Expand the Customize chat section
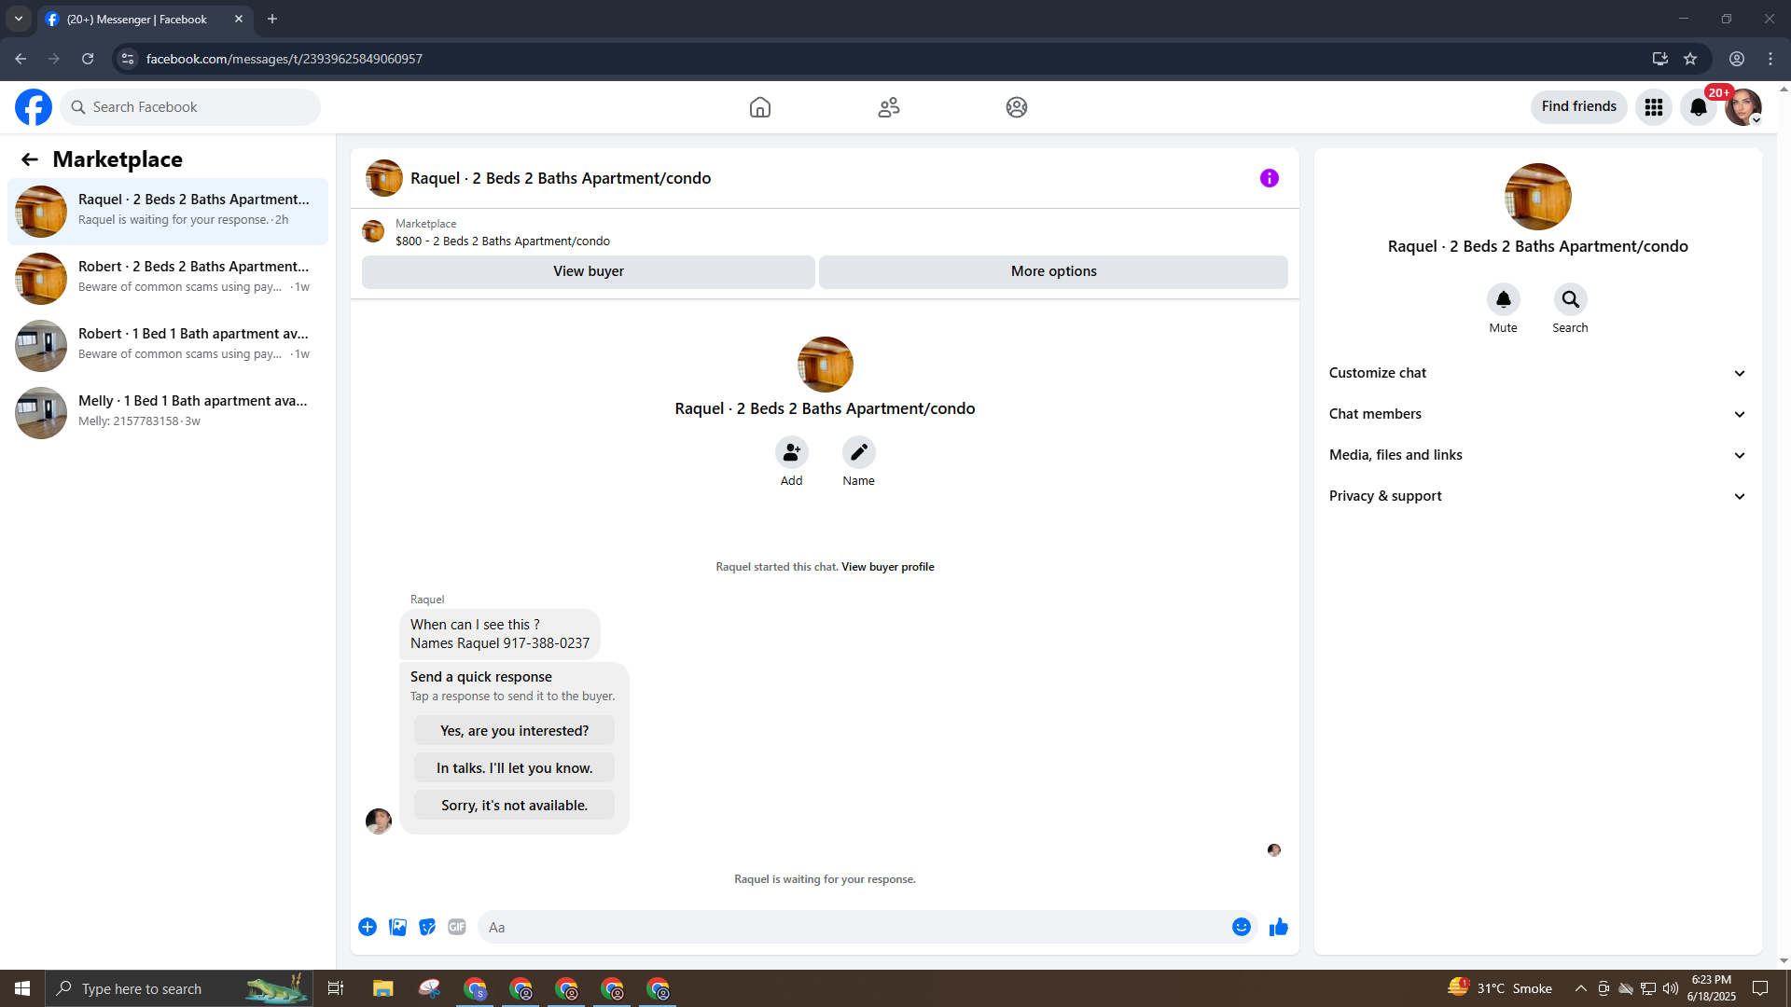The width and height of the screenshot is (1791, 1007). 1538,373
